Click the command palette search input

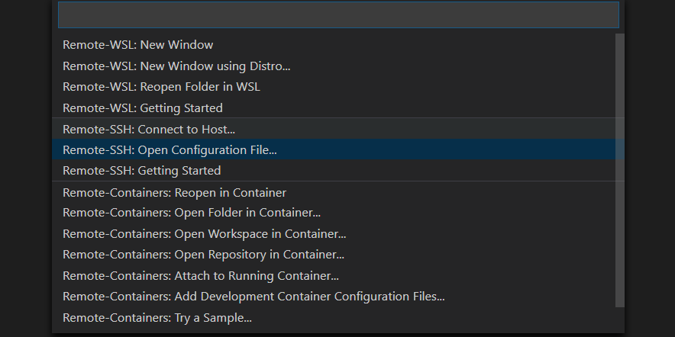pos(338,15)
